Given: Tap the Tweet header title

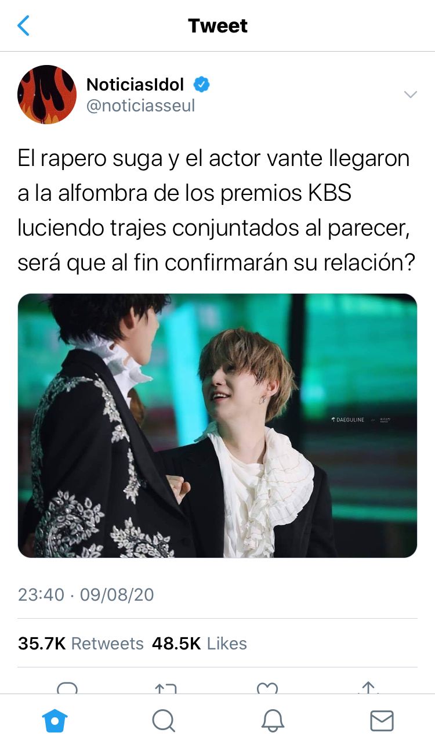Looking at the screenshot, I should click(x=217, y=26).
